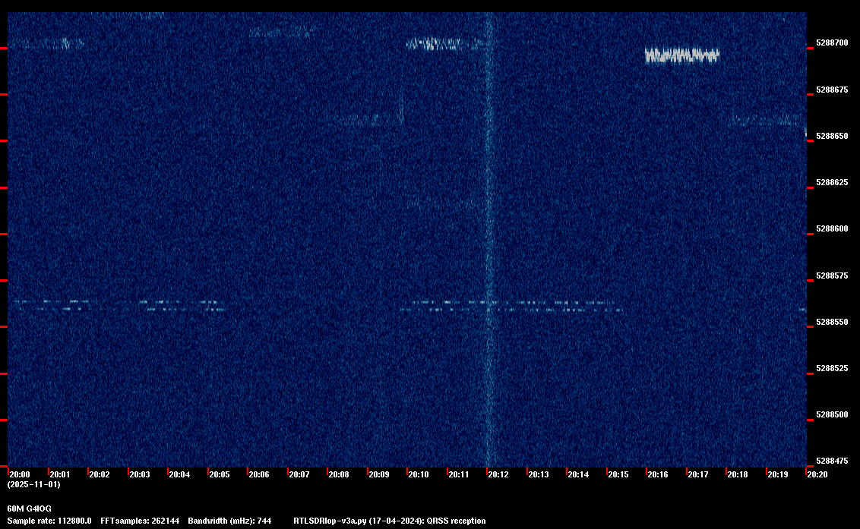The height and width of the screenshot is (529, 860).
Task: Click the 20:17 time axis label
Action: point(697,474)
